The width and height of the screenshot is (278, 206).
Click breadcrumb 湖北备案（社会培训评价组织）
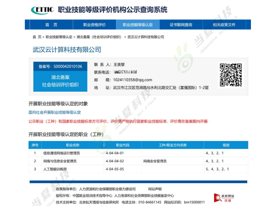click(99, 37)
